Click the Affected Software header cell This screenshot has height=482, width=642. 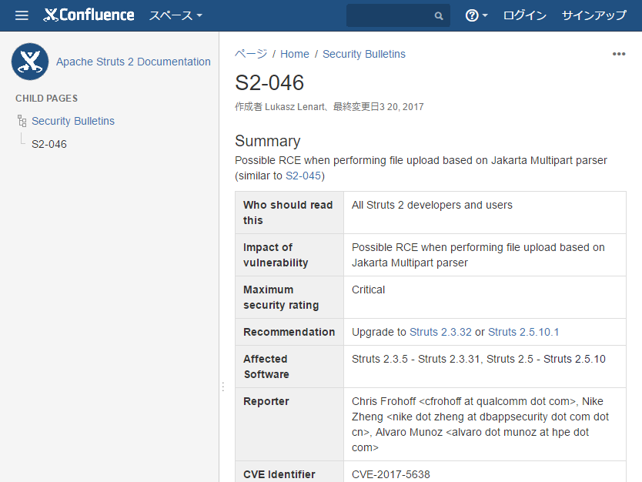(289, 367)
